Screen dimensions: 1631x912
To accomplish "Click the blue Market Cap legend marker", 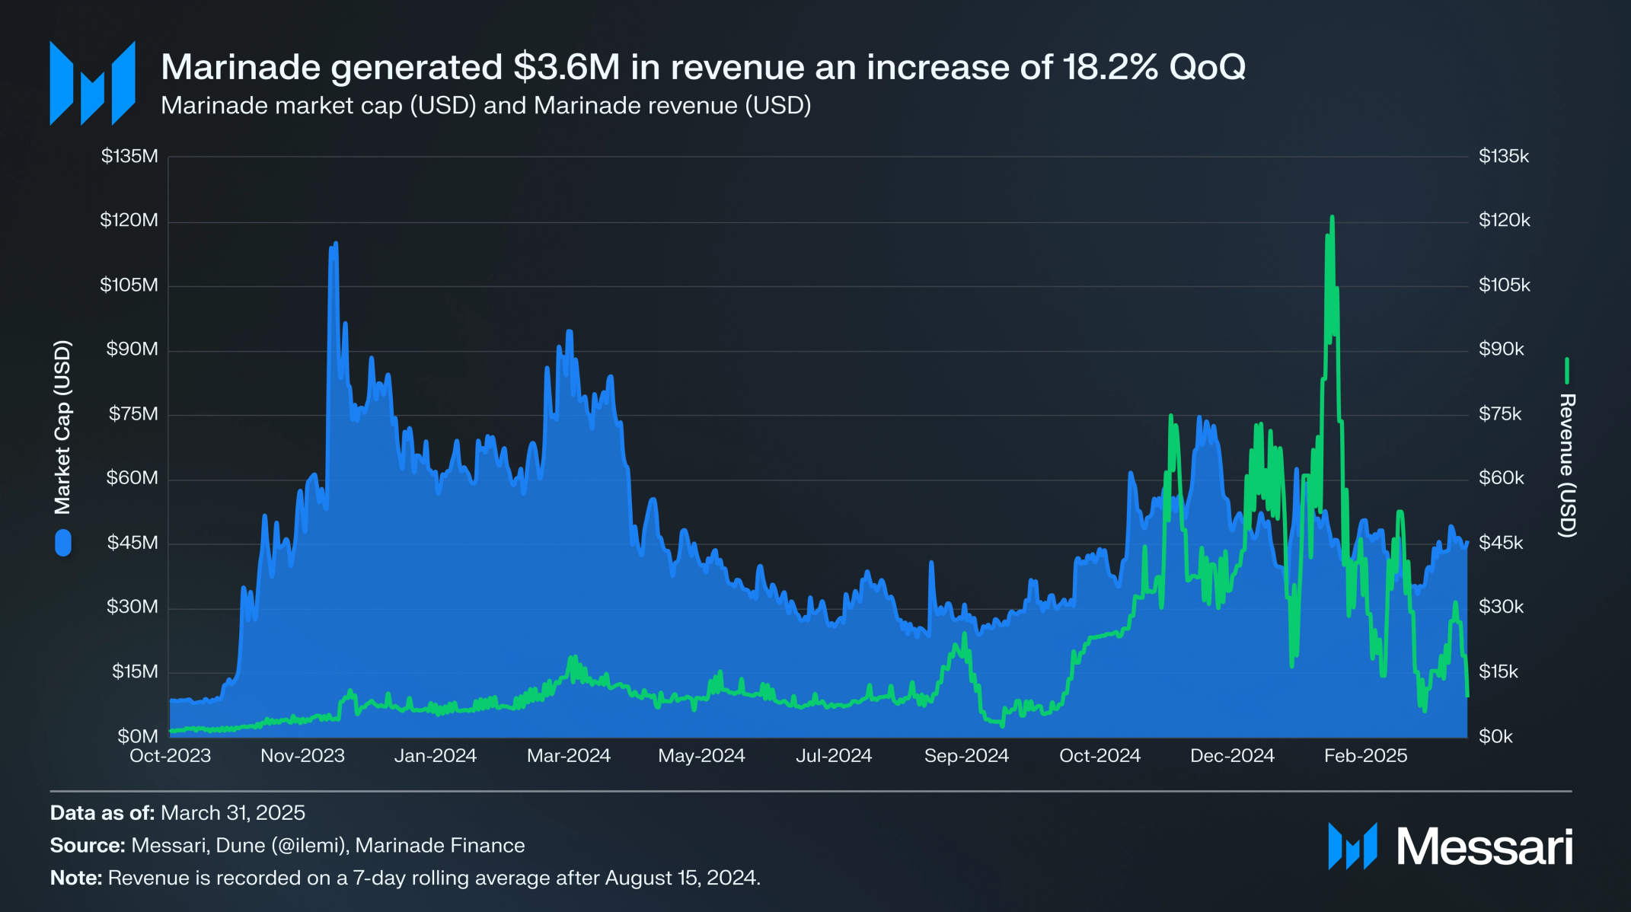I will pyautogui.click(x=63, y=543).
